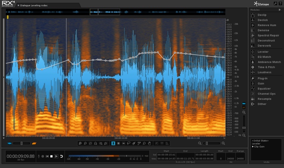Adjust the waveform/spectrogram opacity slider
Viewport: 284px width, 168px height.
click(22, 143)
